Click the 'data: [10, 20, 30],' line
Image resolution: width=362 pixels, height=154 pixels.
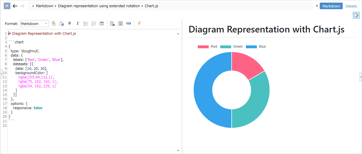tap(31, 68)
